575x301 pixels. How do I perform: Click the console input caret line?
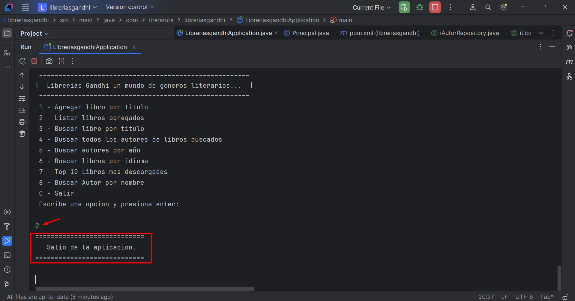35,279
